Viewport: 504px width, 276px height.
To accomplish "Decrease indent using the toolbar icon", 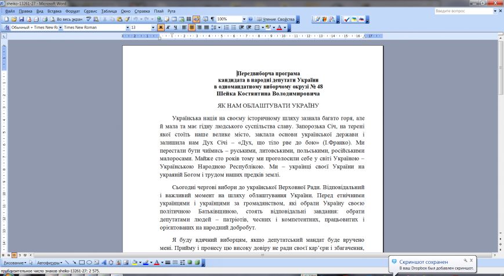I will 241,28.
